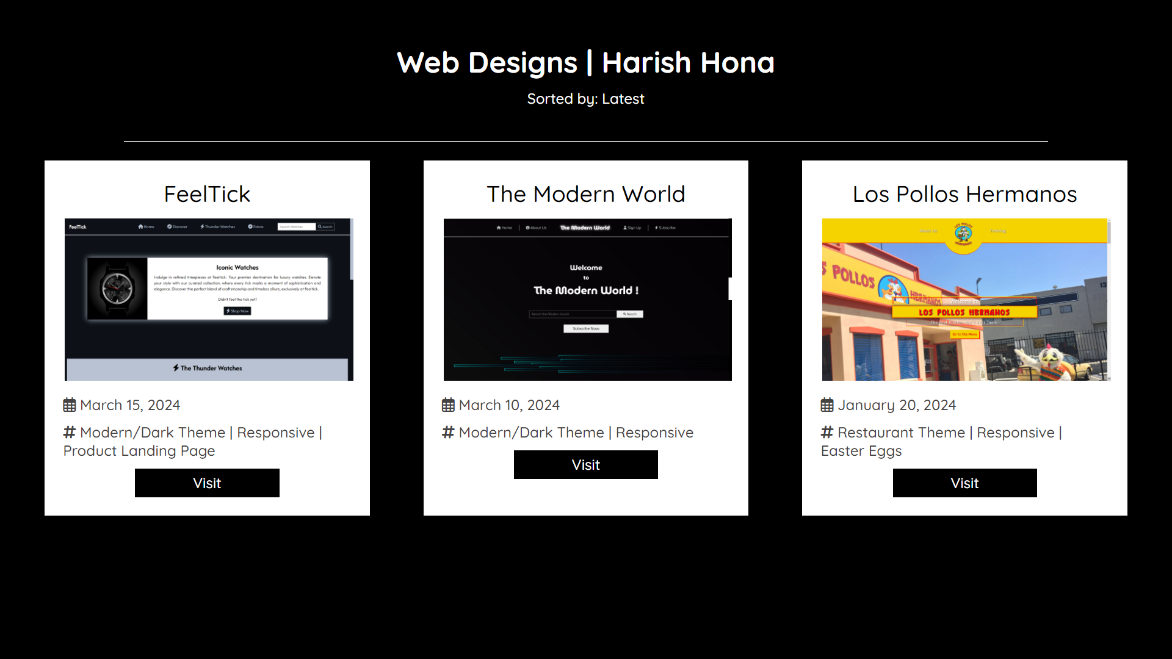Image resolution: width=1172 pixels, height=659 pixels.
Task: Click the search magnifier icon in FeelTick navbar
Action: coord(320,226)
